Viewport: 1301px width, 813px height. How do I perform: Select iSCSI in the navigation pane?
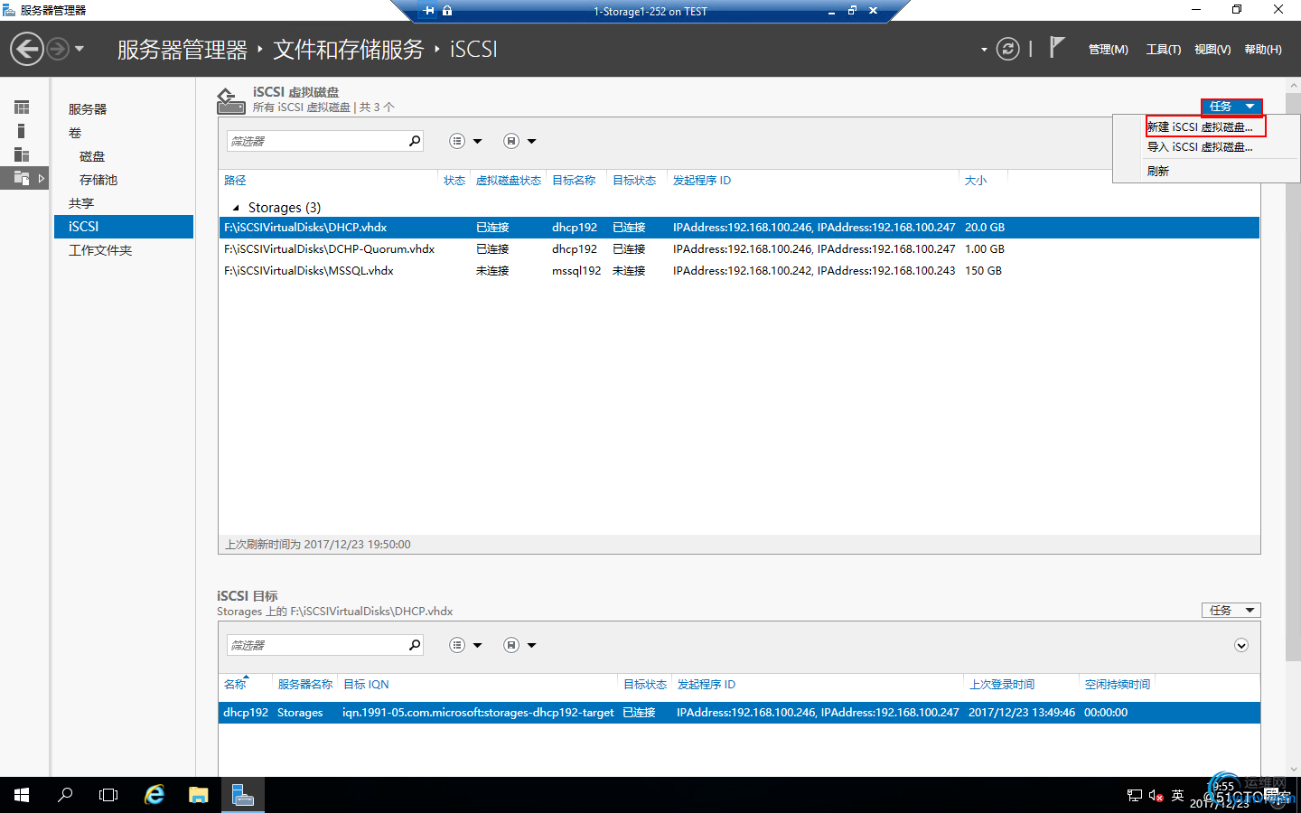click(x=124, y=227)
